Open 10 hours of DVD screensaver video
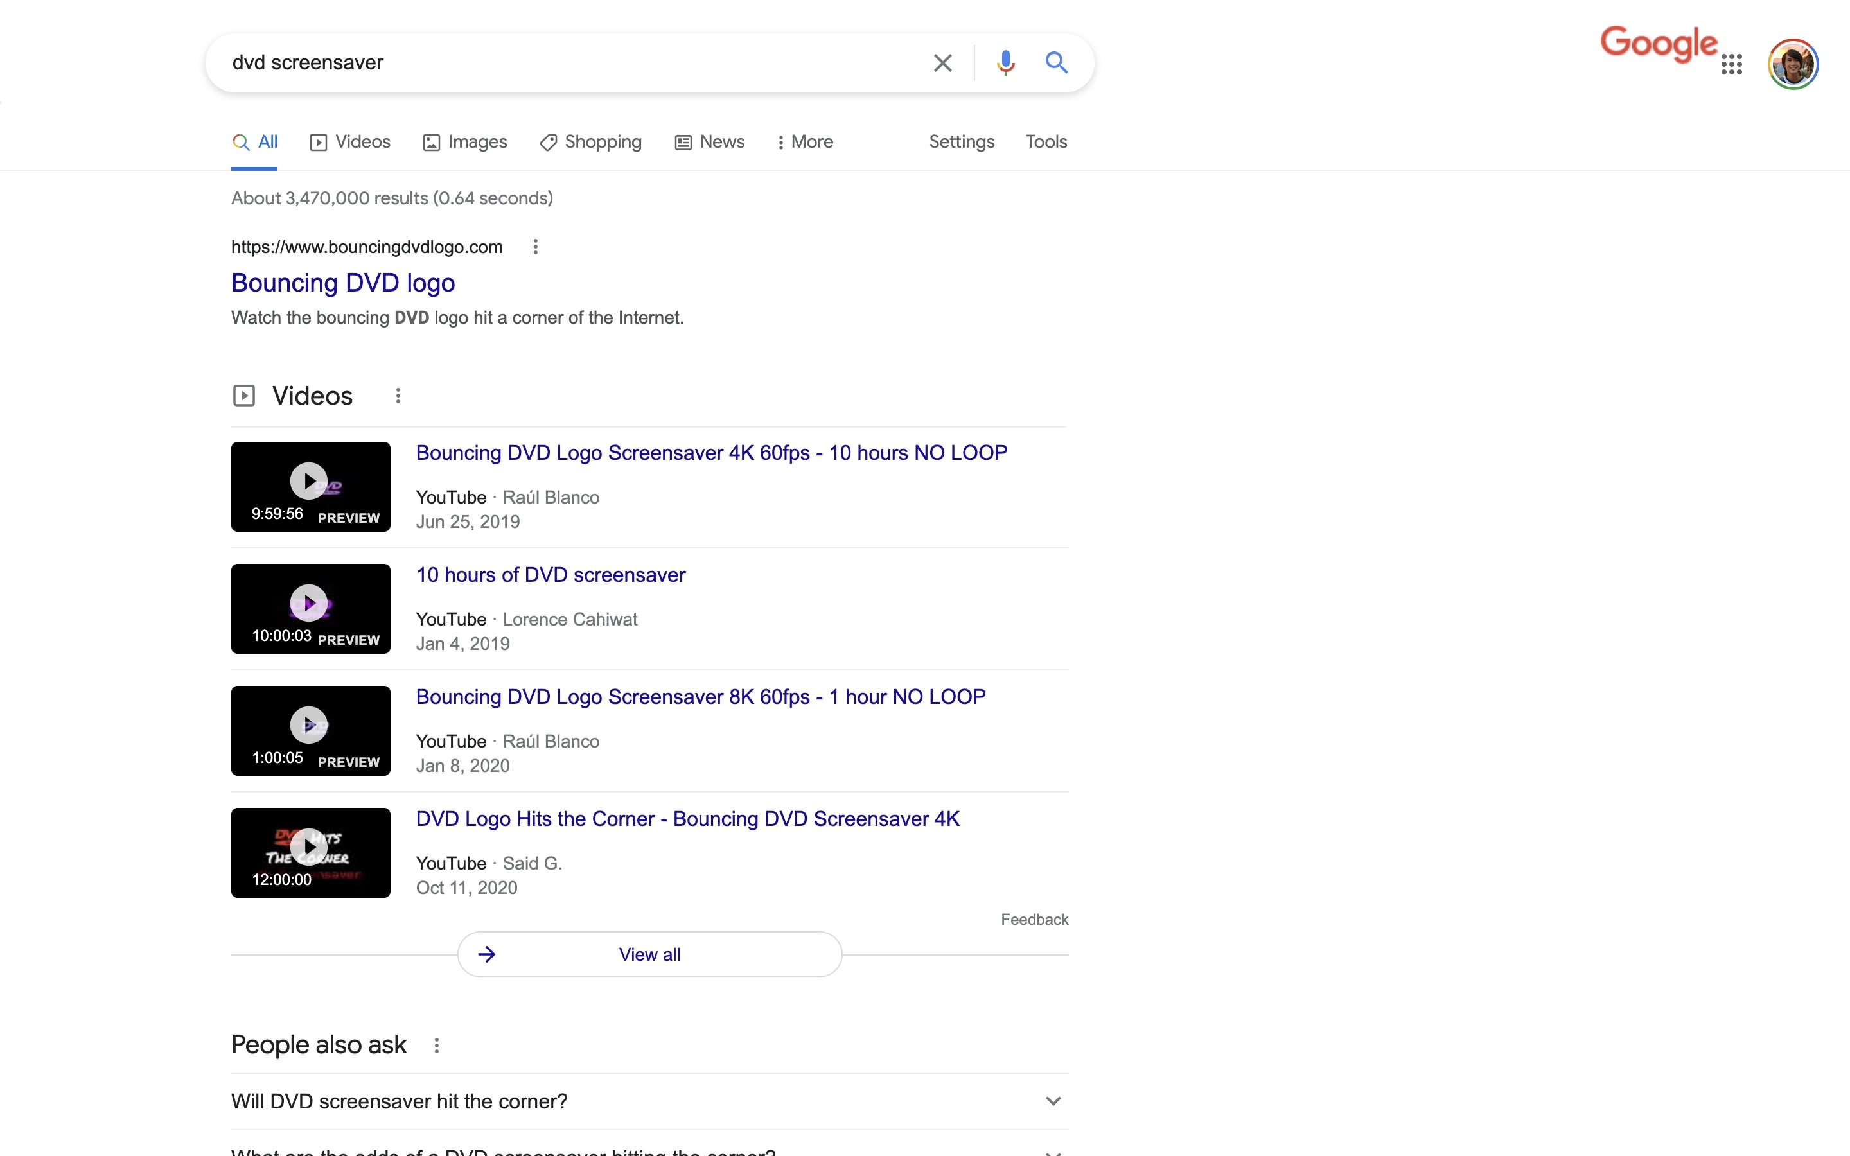The height and width of the screenshot is (1156, 1850). (x=551, y=575)
